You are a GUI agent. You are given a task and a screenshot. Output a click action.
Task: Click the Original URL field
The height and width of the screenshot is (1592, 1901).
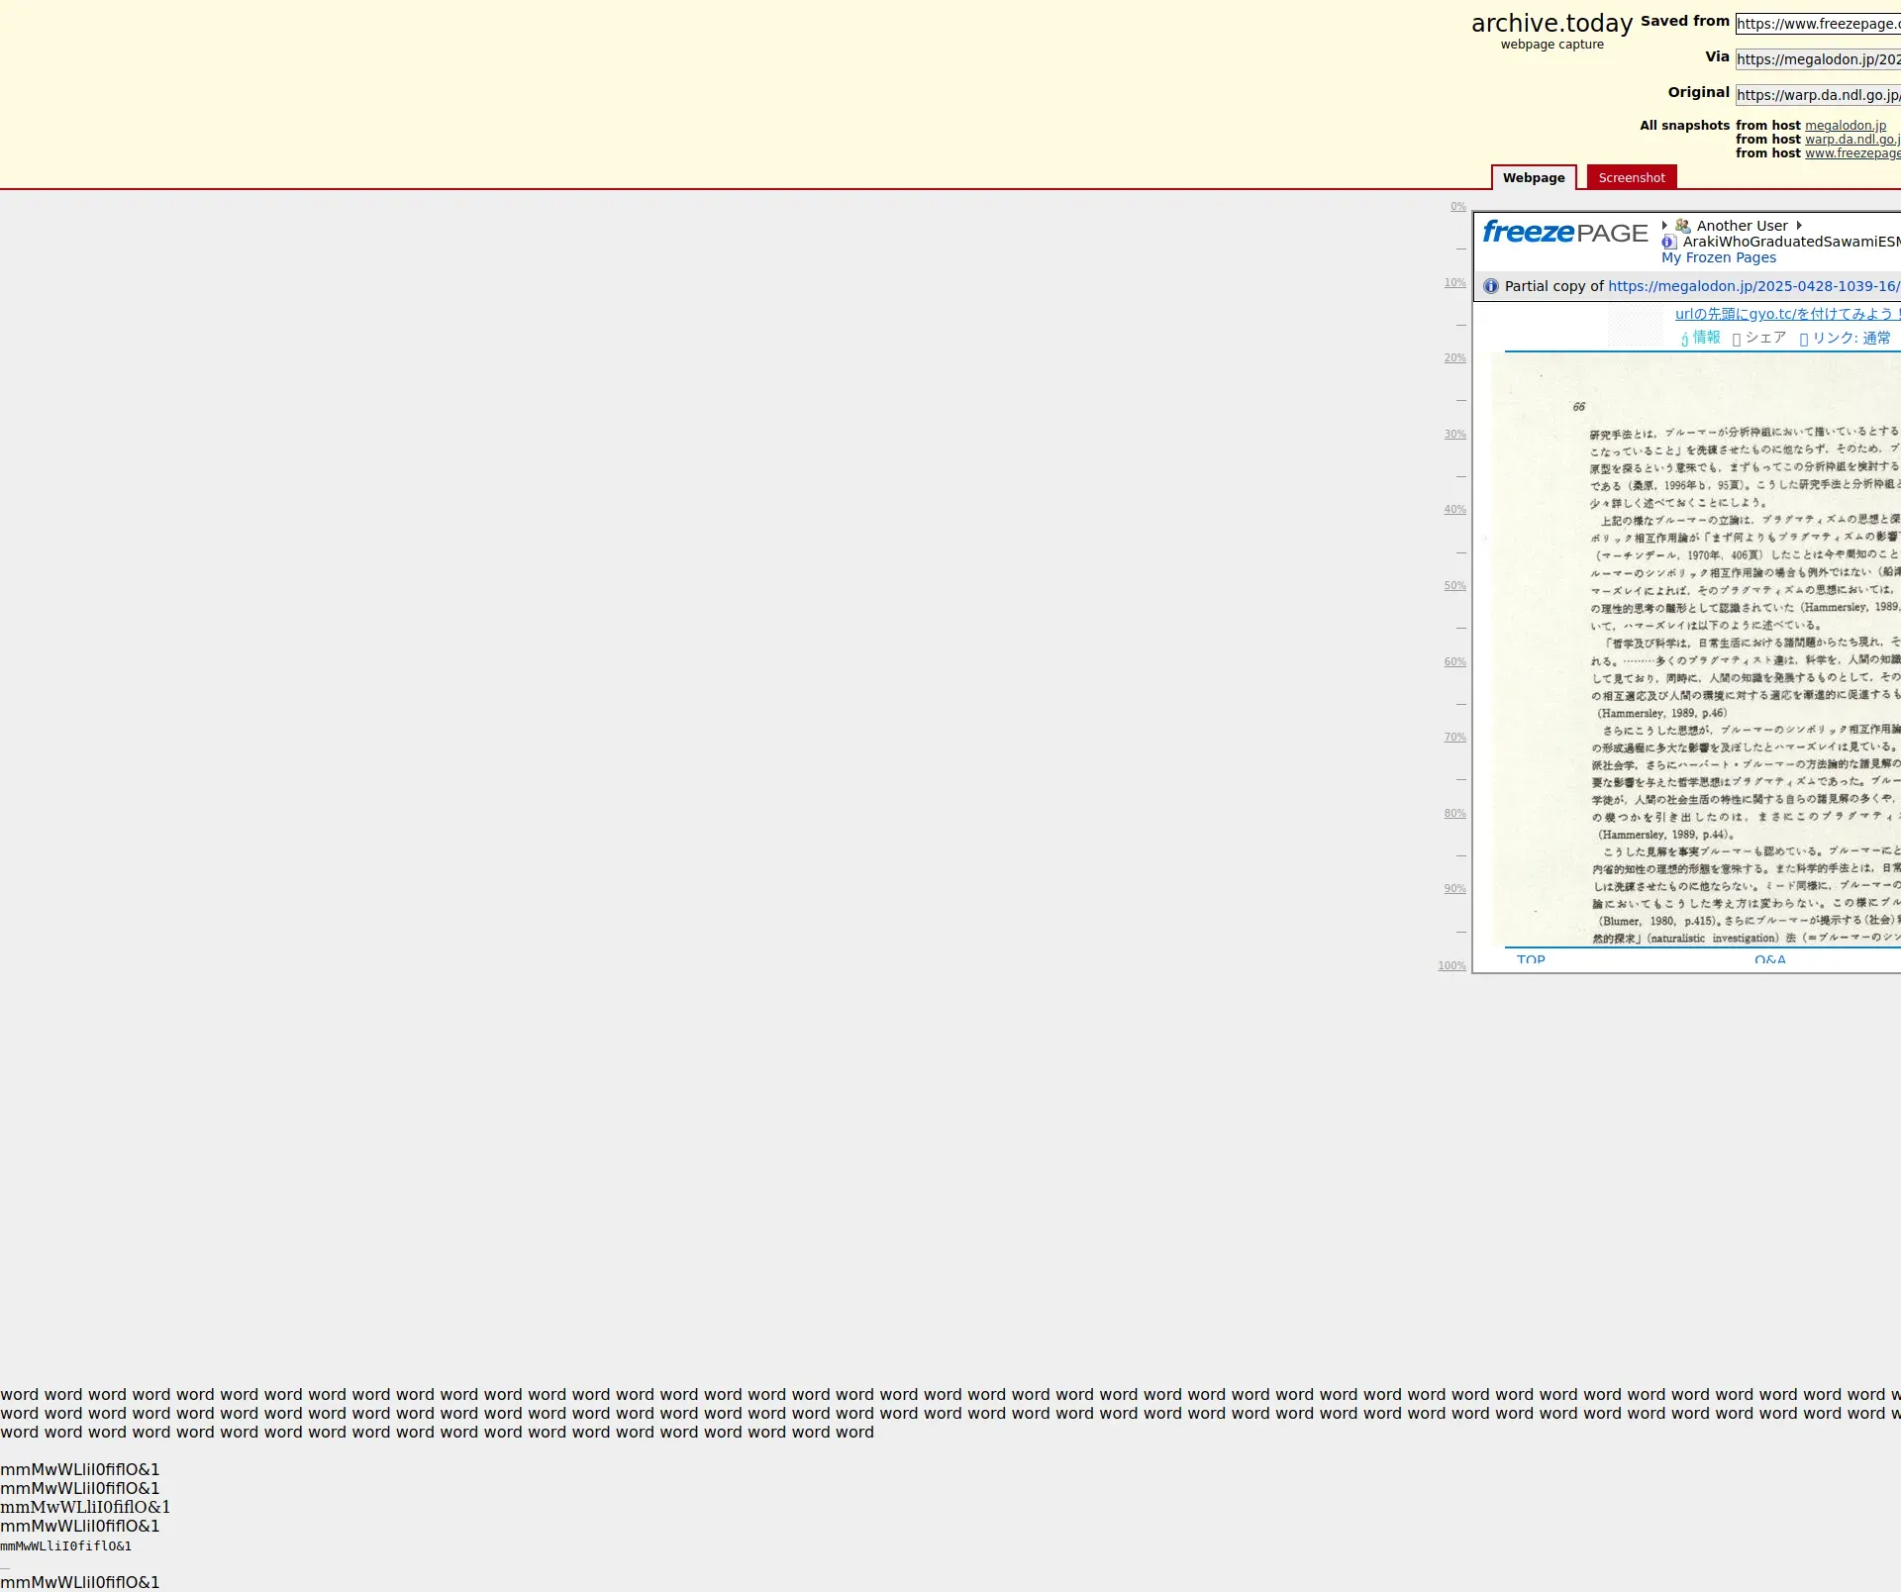(x=1817, y=95)
